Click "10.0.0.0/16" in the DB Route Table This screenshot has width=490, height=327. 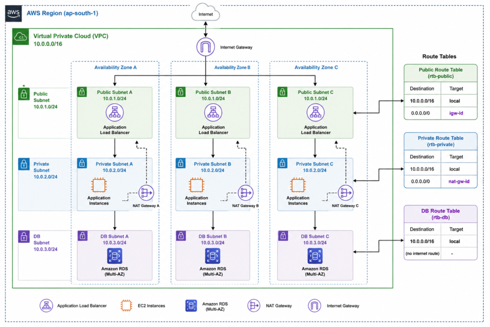tap(422, 241)
